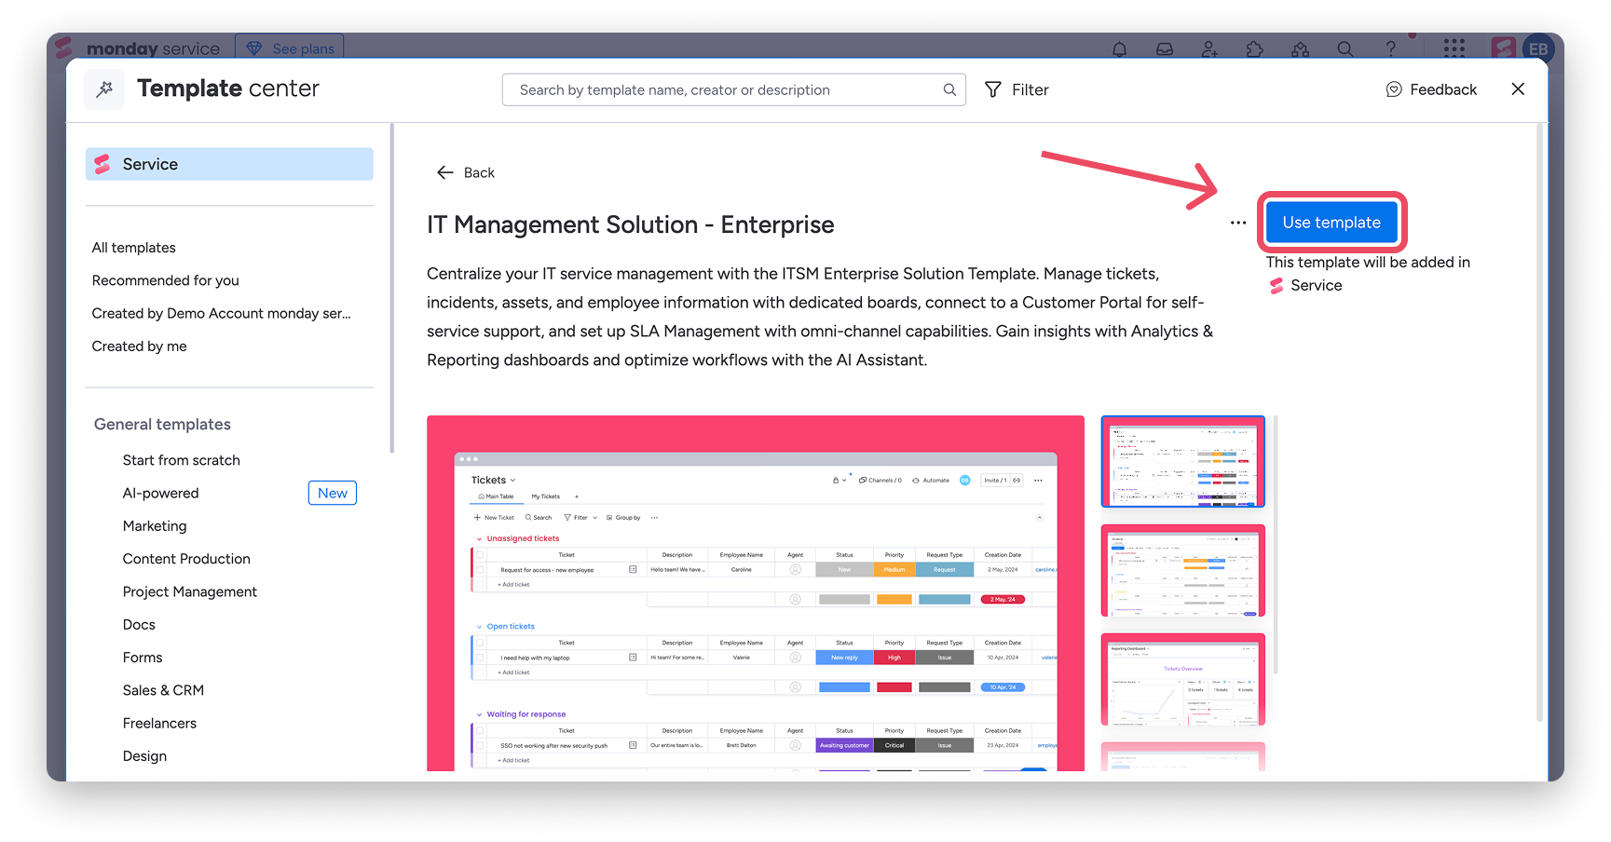Screen dimensions: 1611x842
Task: Open notifications bell in top bar
Action: click(1119, 48)
